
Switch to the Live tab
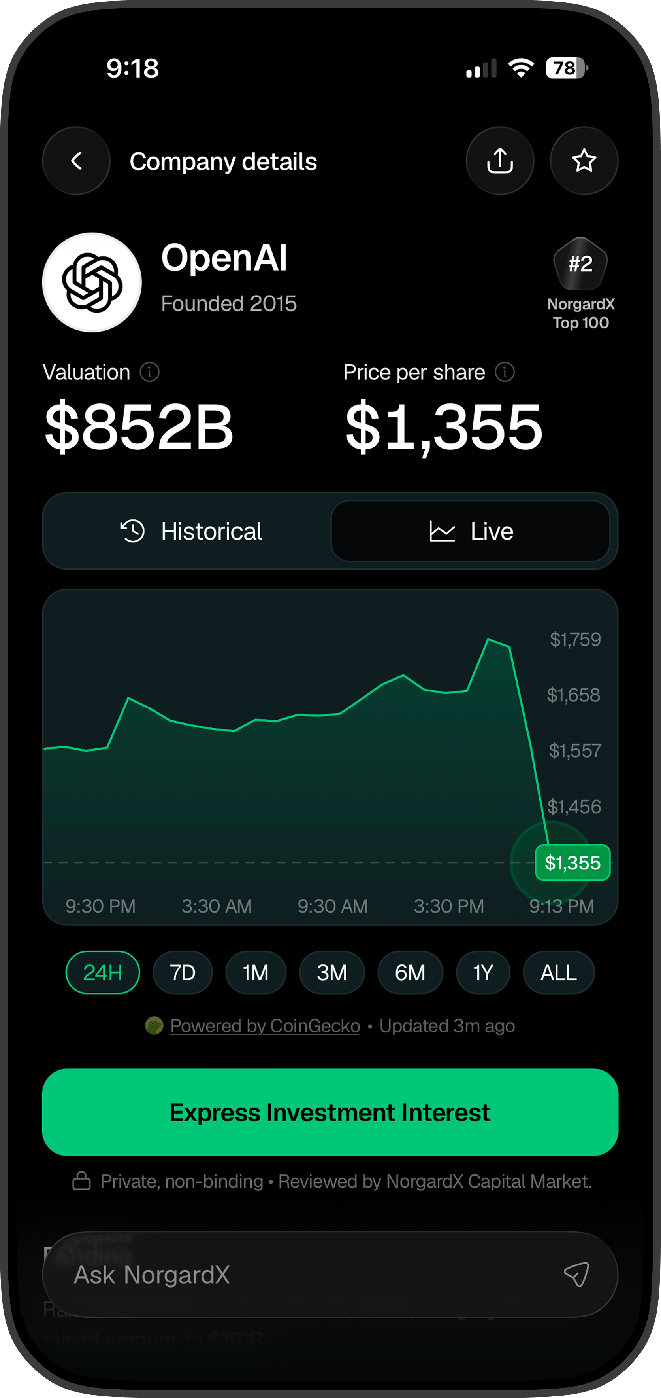(471, 531)
